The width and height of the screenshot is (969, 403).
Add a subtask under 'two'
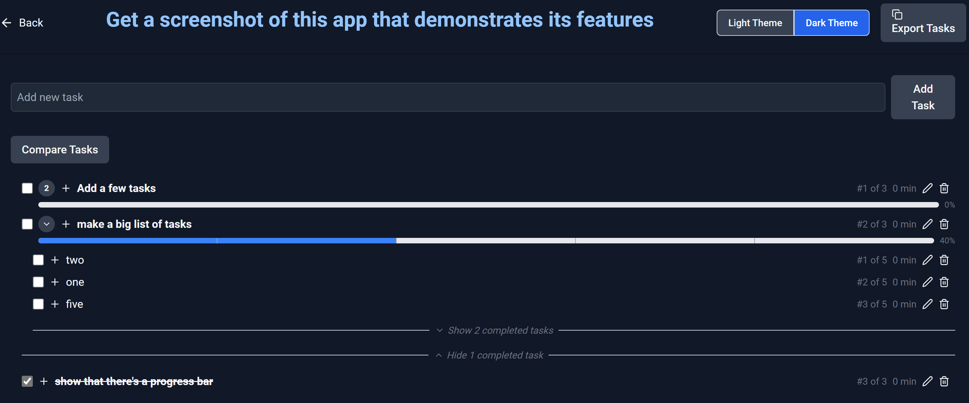[55, 260]
